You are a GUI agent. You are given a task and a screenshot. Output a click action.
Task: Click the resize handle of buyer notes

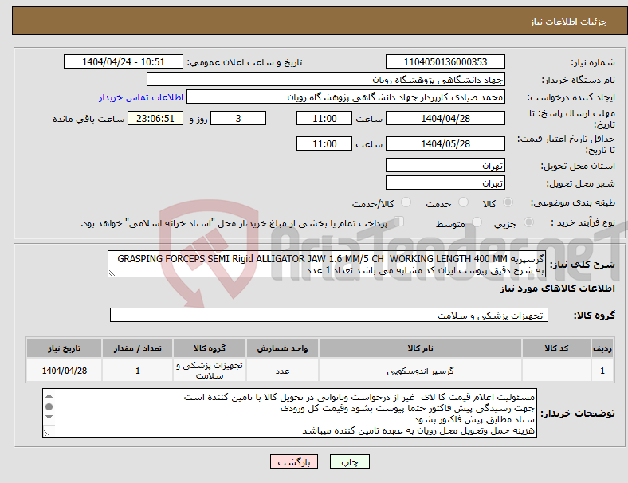(x=46, y=434)
